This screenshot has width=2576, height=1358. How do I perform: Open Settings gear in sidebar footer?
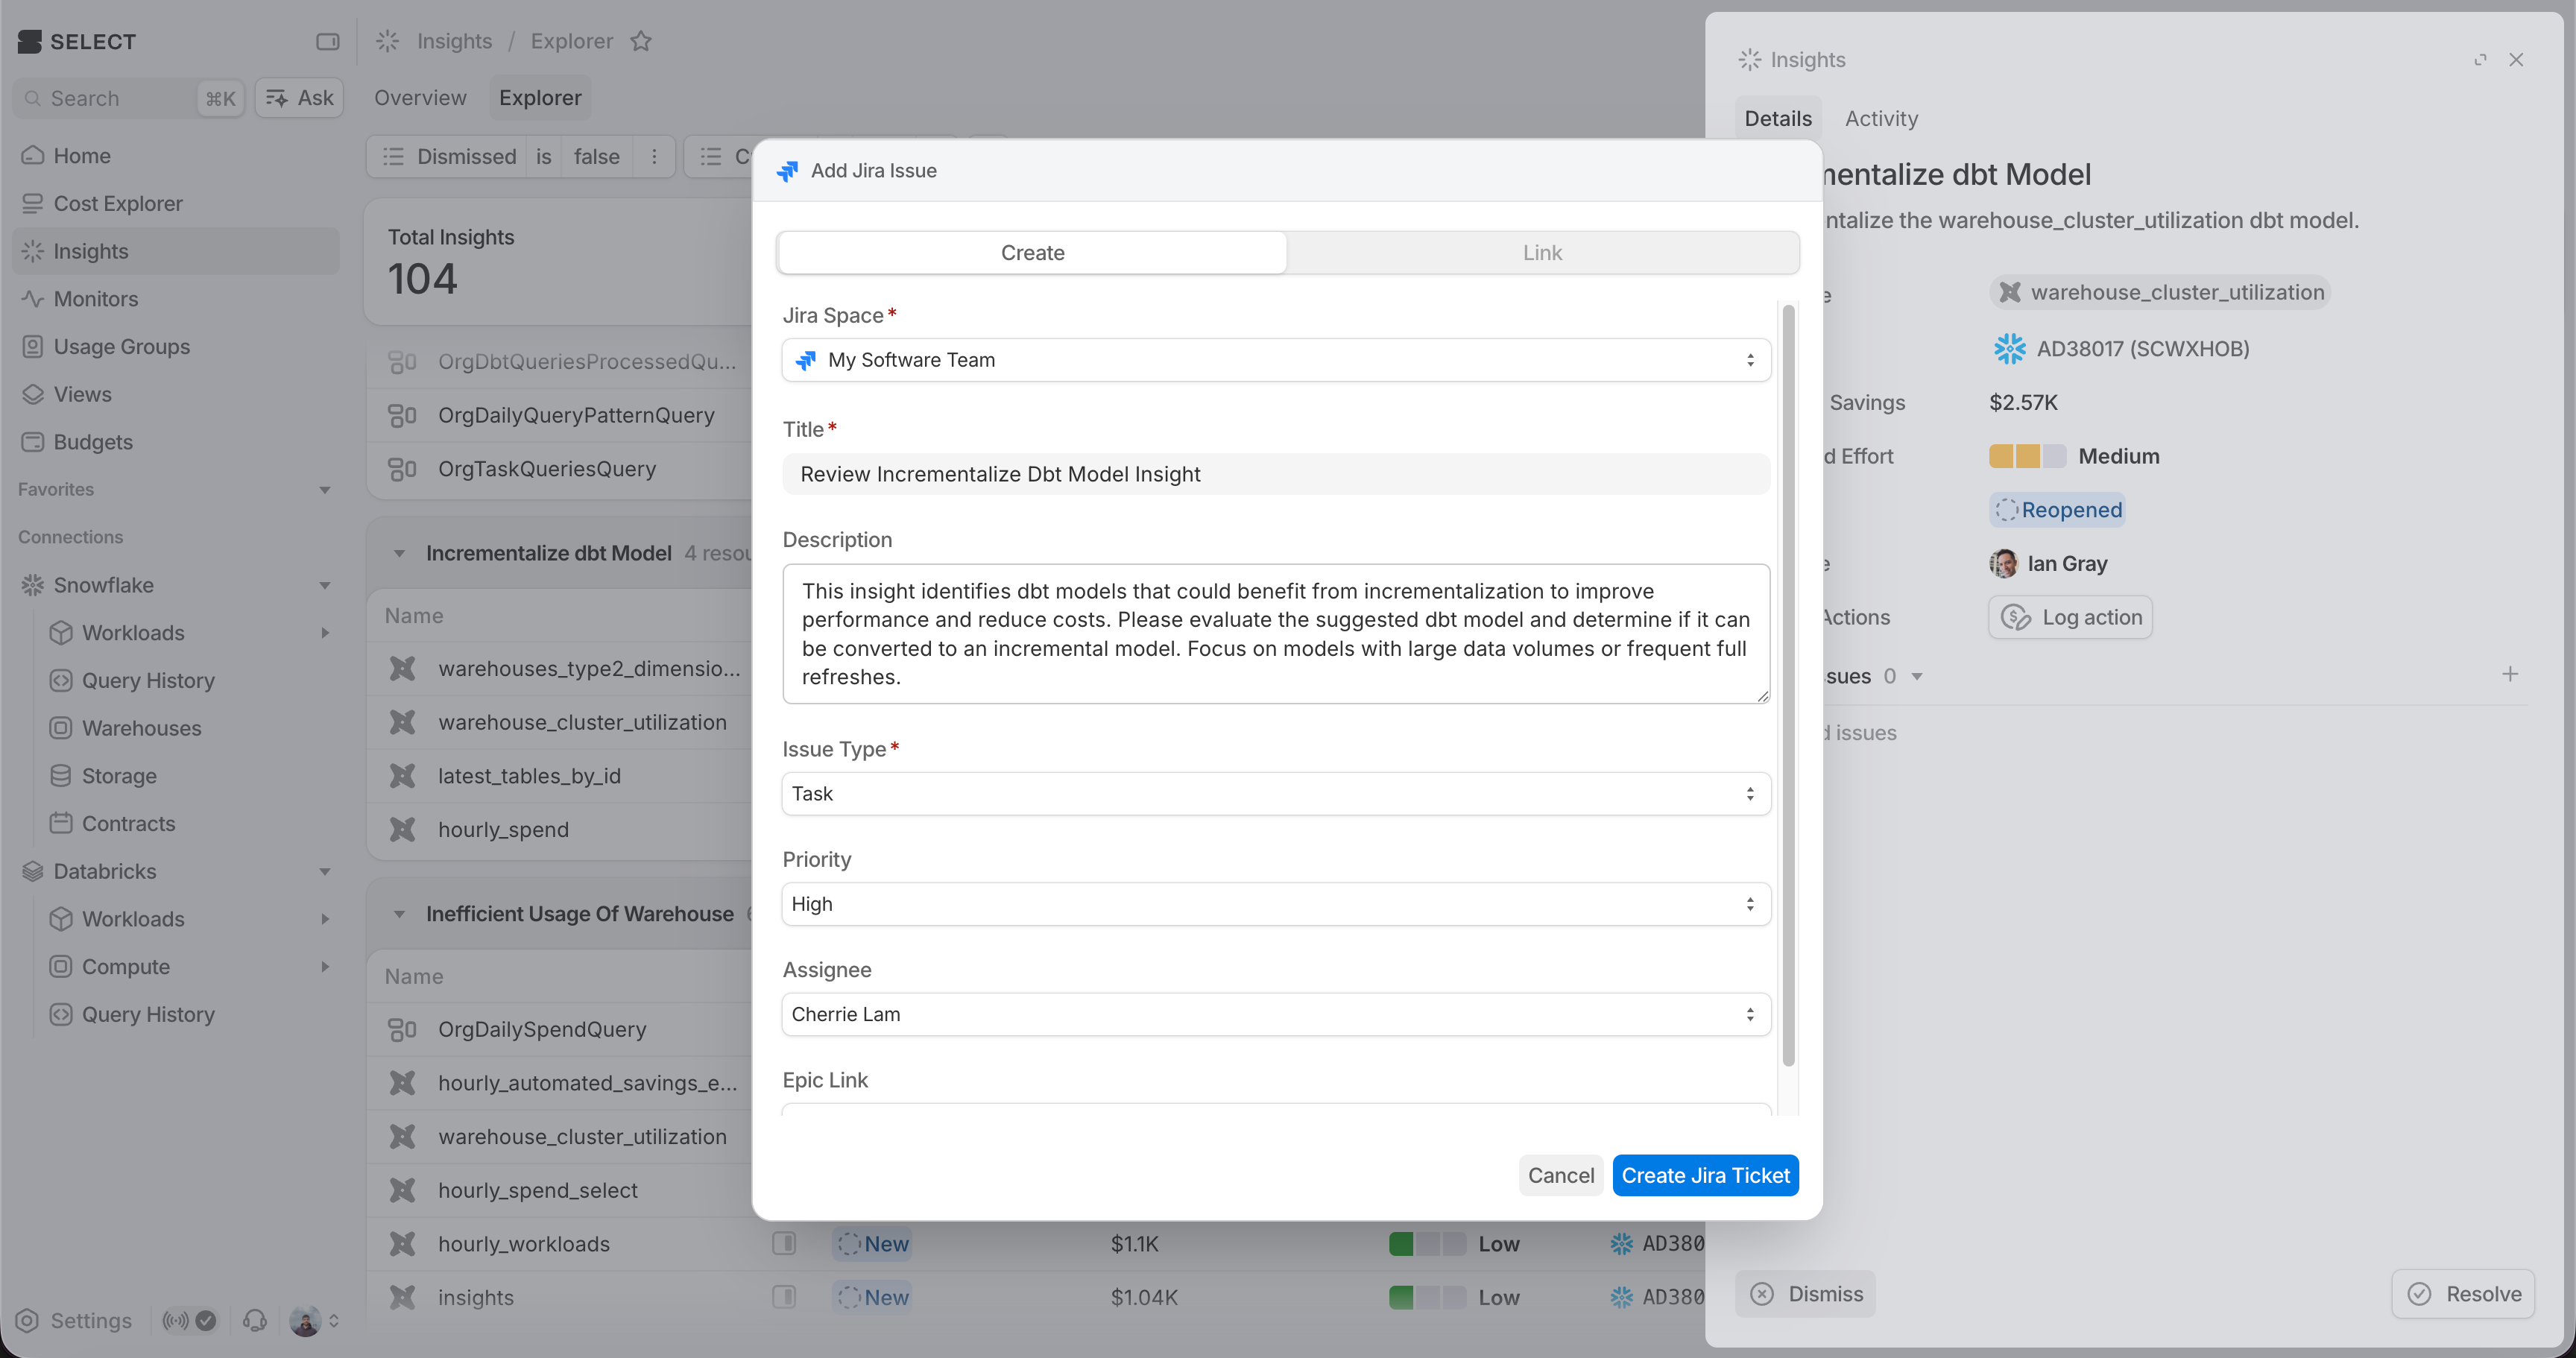[28, 1321]
